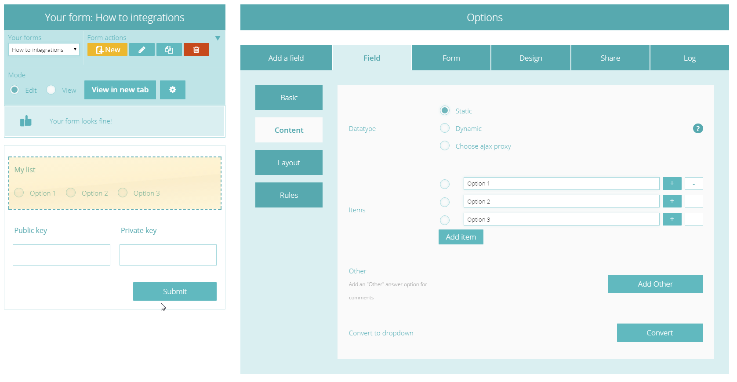The height and width of the screenshot is (382, 737).
Task: Set Option 2 item as default radio
Action: 445,202
